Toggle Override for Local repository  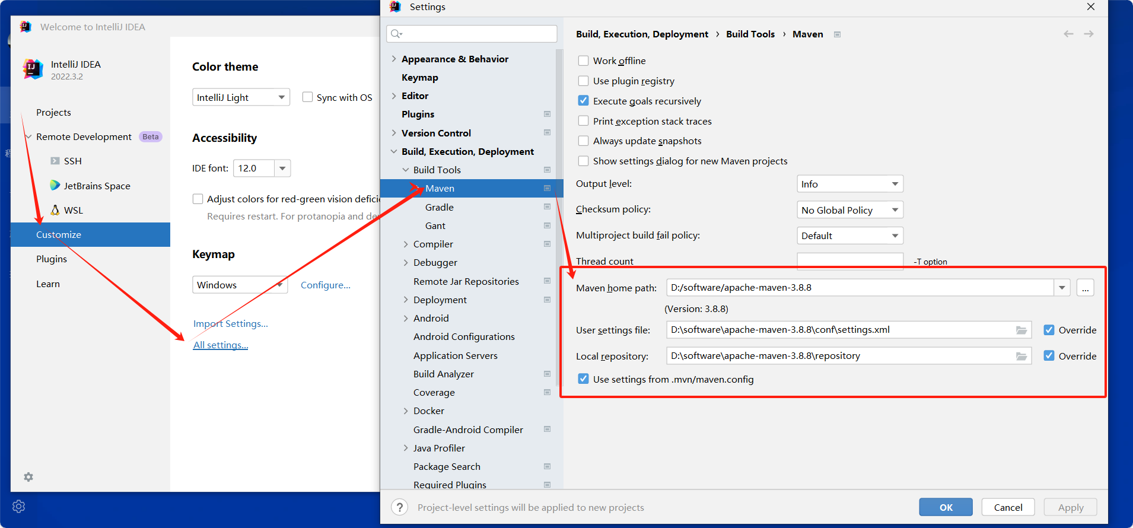1049,356
